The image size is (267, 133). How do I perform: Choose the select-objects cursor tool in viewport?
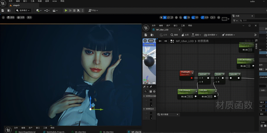tap(161, 17)
